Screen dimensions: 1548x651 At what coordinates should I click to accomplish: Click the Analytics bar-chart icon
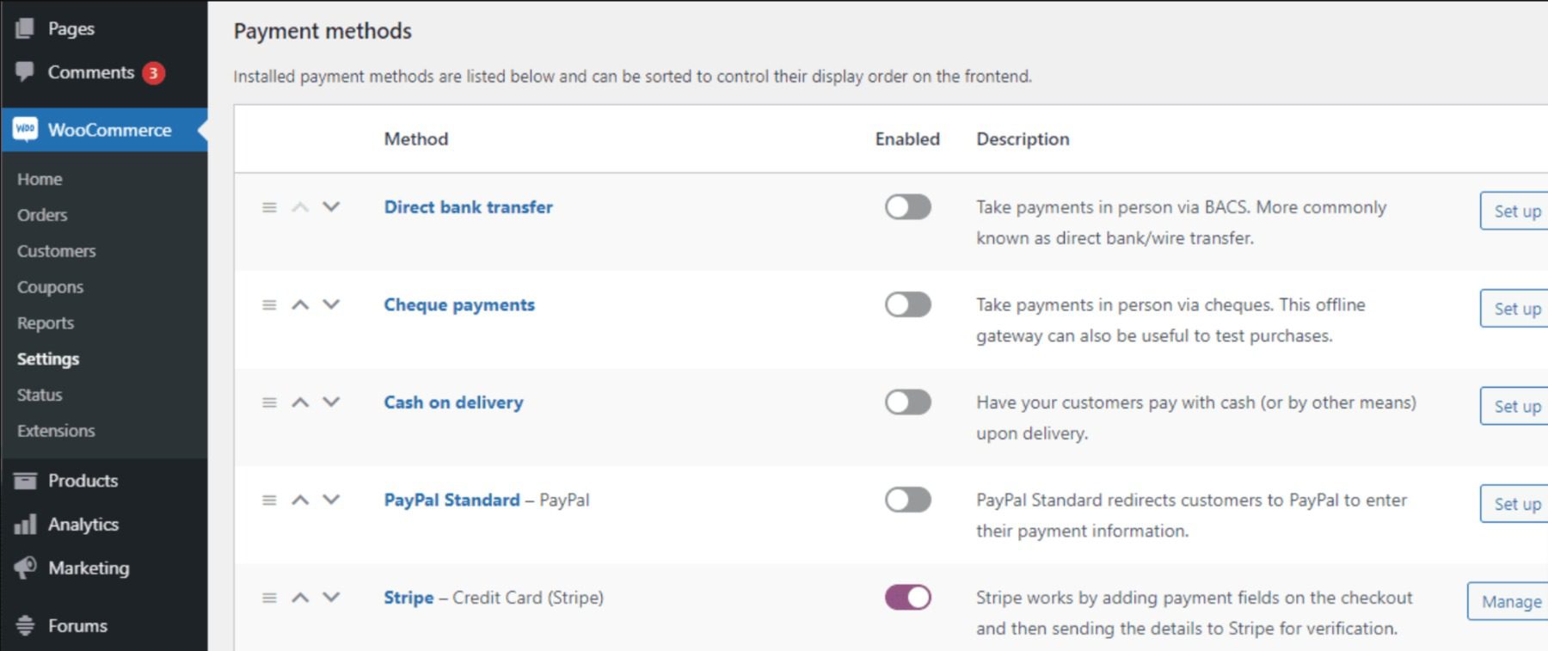[26, 525]
